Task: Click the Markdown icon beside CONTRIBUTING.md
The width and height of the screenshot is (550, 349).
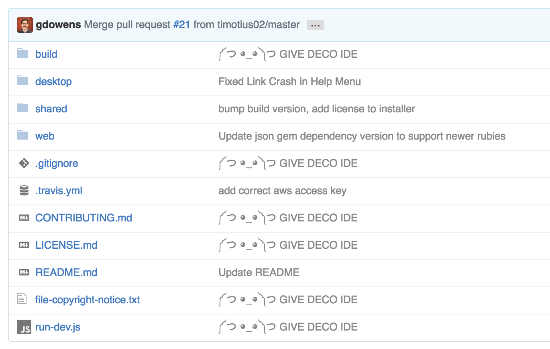Action: 23,217
